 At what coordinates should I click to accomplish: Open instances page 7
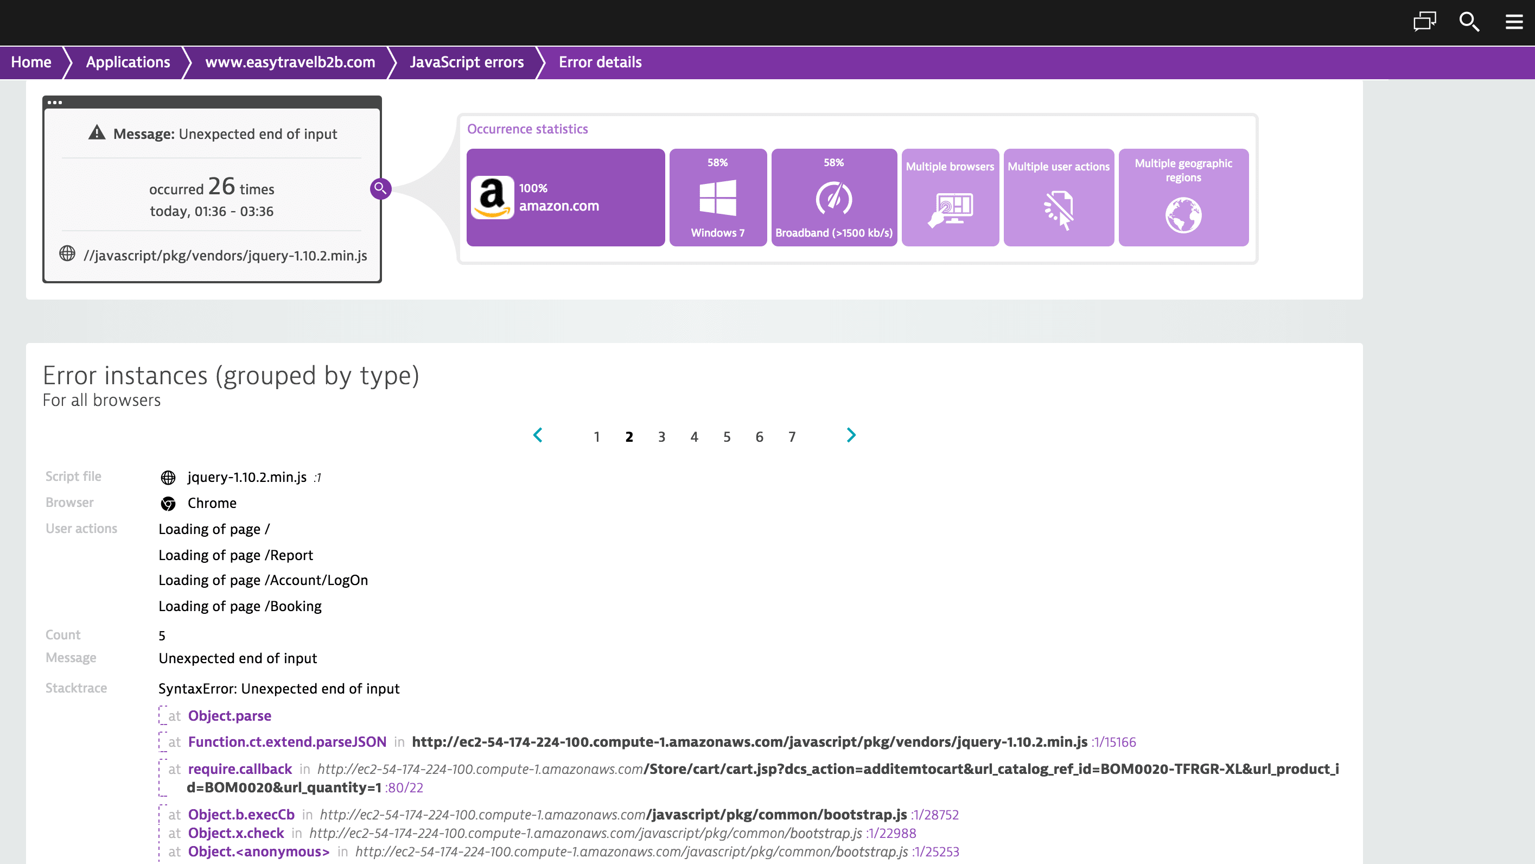point(792,437)
